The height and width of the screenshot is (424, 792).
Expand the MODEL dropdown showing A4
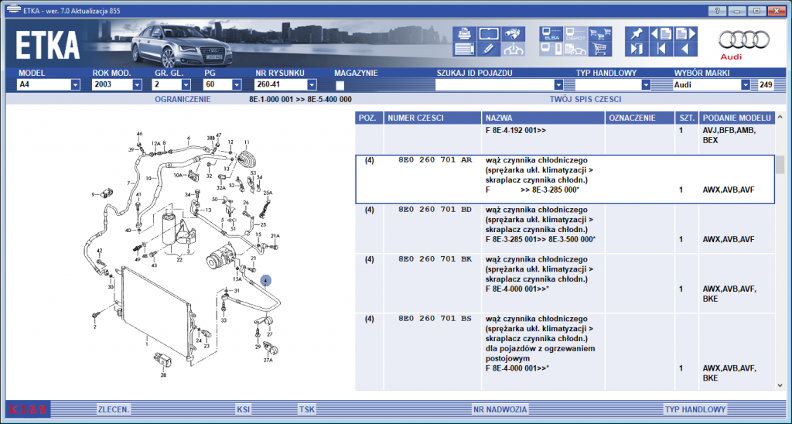click(75, 85)
